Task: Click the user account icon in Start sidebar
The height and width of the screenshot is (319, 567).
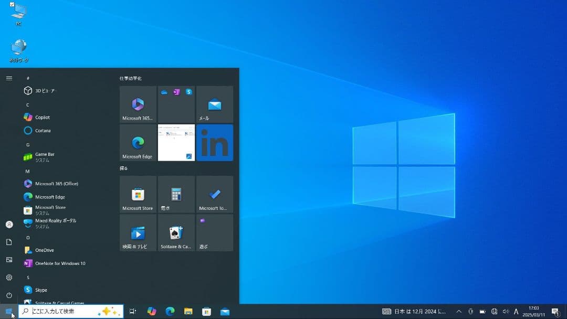Action: (9, 225)
